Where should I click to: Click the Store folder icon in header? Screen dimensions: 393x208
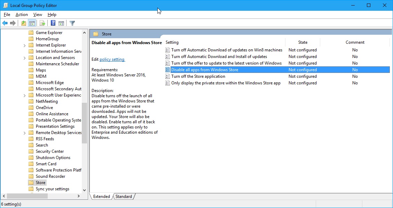coord(96,34)
